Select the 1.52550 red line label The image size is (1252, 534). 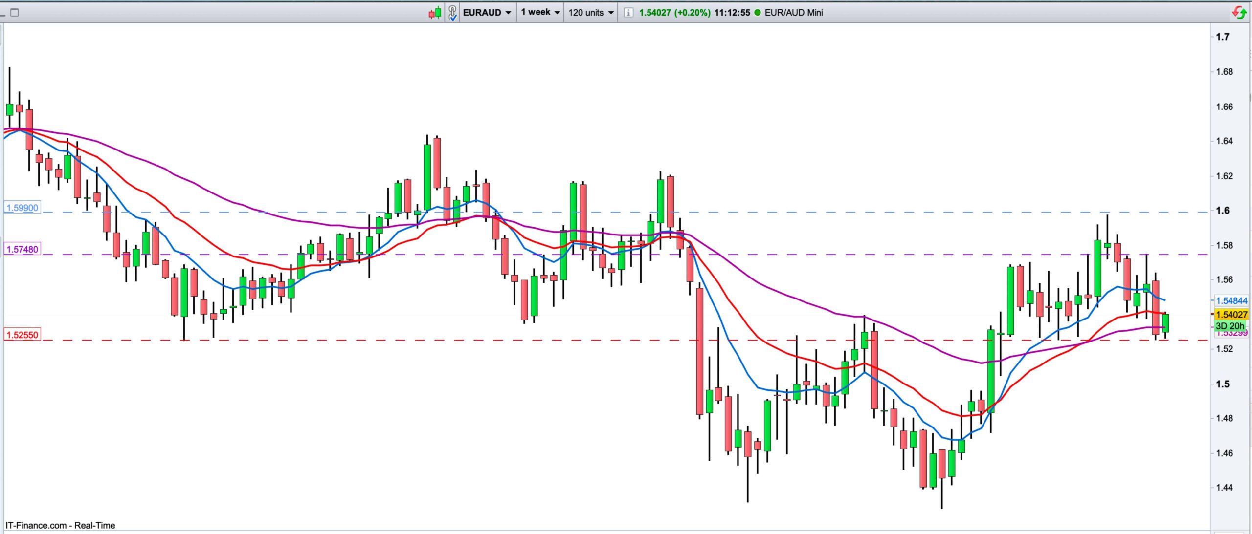(22, 335)
